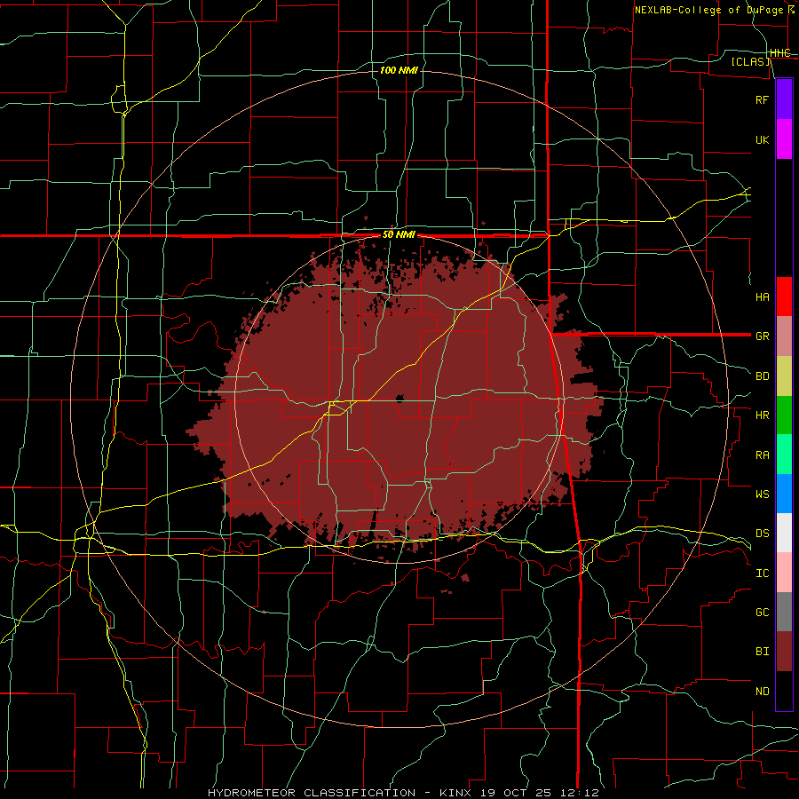Click the "HA" legend label

(x=763, y=297)
